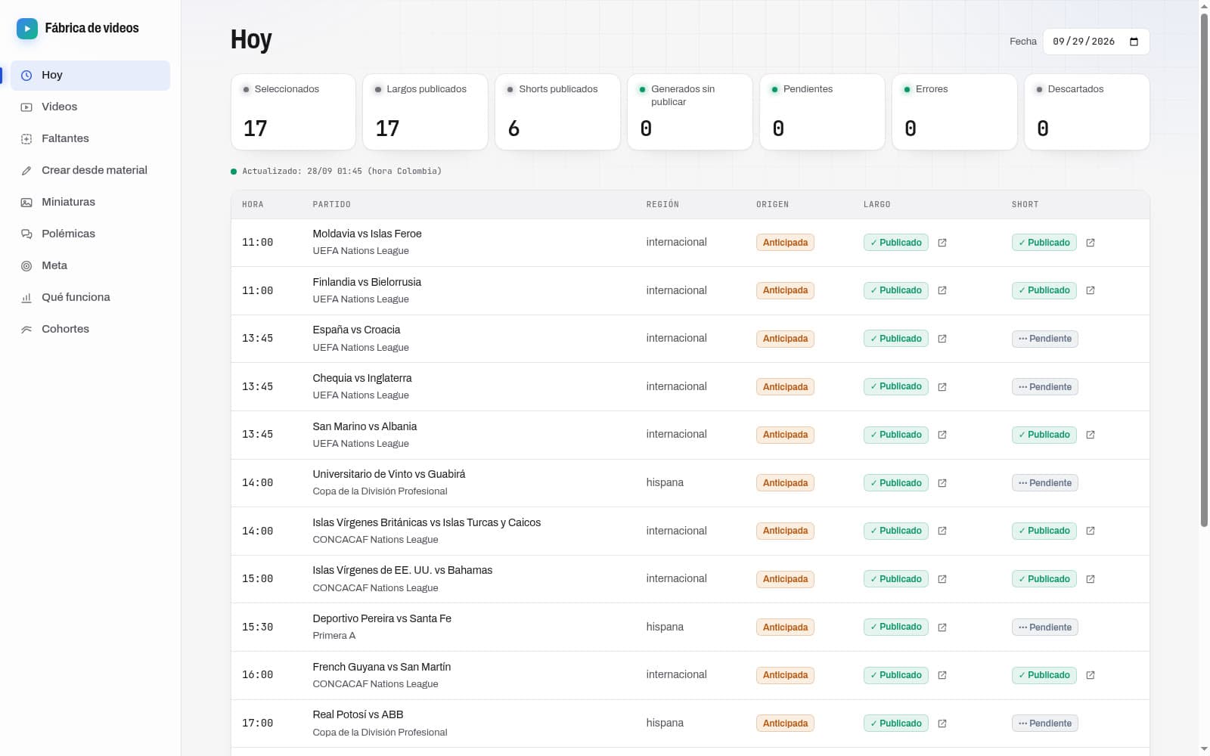Click Pendiente short badge for Chequia vs Inglaterra
This screenshot has height=756, width=1210.
click(x=1045, y=387)
